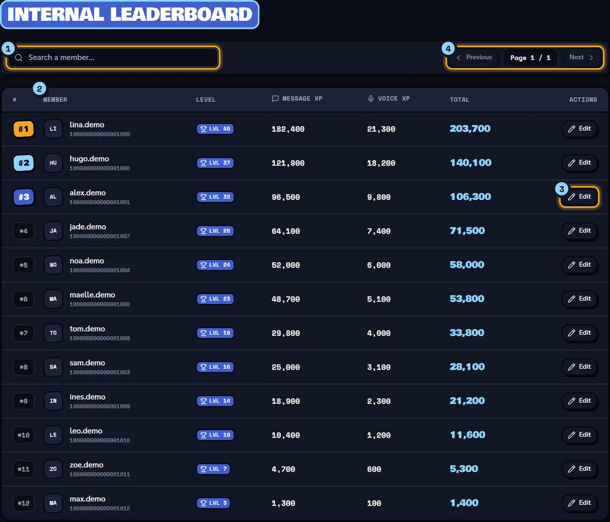Click the MEMBER column header
Screen dimensions: 610x522
[55, 100]
